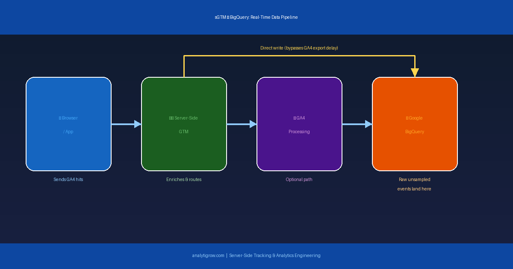Open the analytigrow.com link in the footer
The width and height of the screenshot is (513, 269).
click(x=208, y=255)
